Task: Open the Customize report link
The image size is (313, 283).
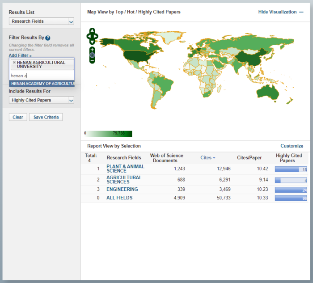Action: (x=292, y=146)
